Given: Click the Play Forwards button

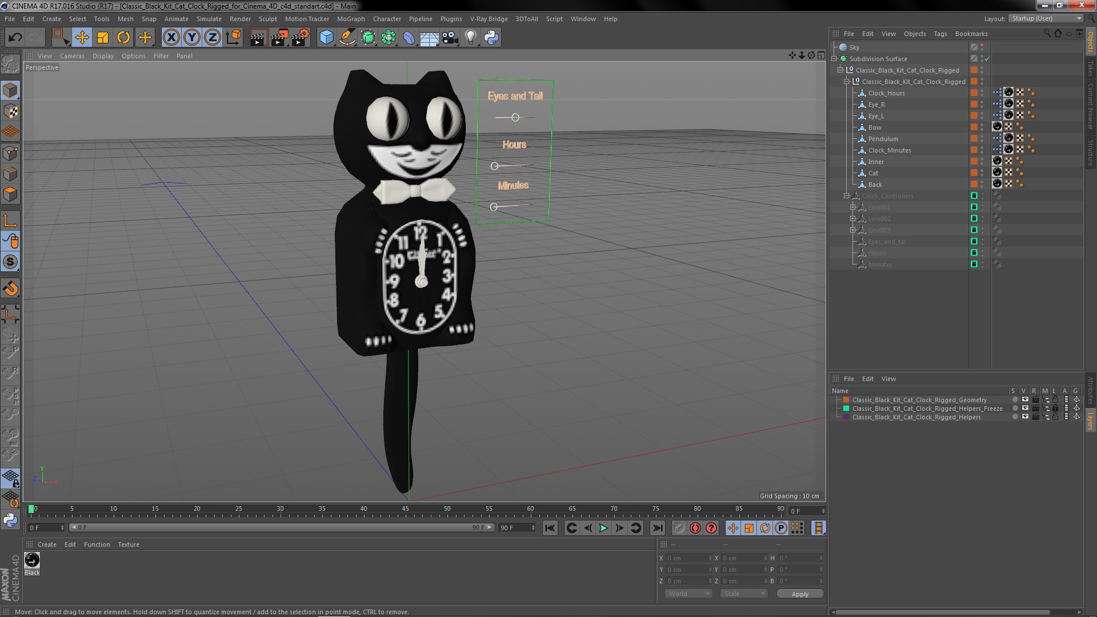Looking at the screenshot, I should tap(603, 528).
